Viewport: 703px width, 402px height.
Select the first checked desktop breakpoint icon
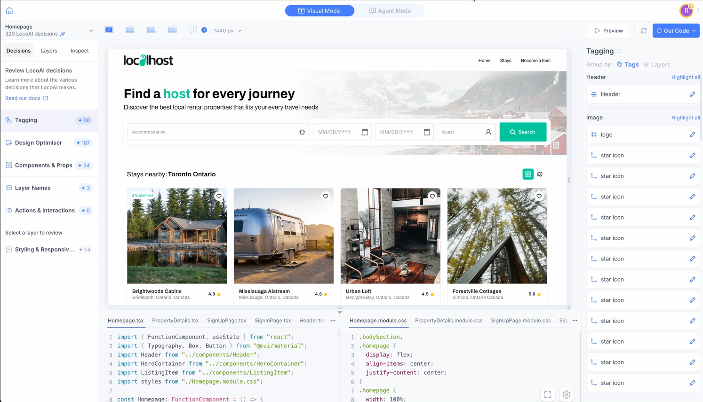point(109,30)
